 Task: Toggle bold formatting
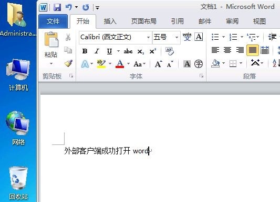click(x=85, y=51)
